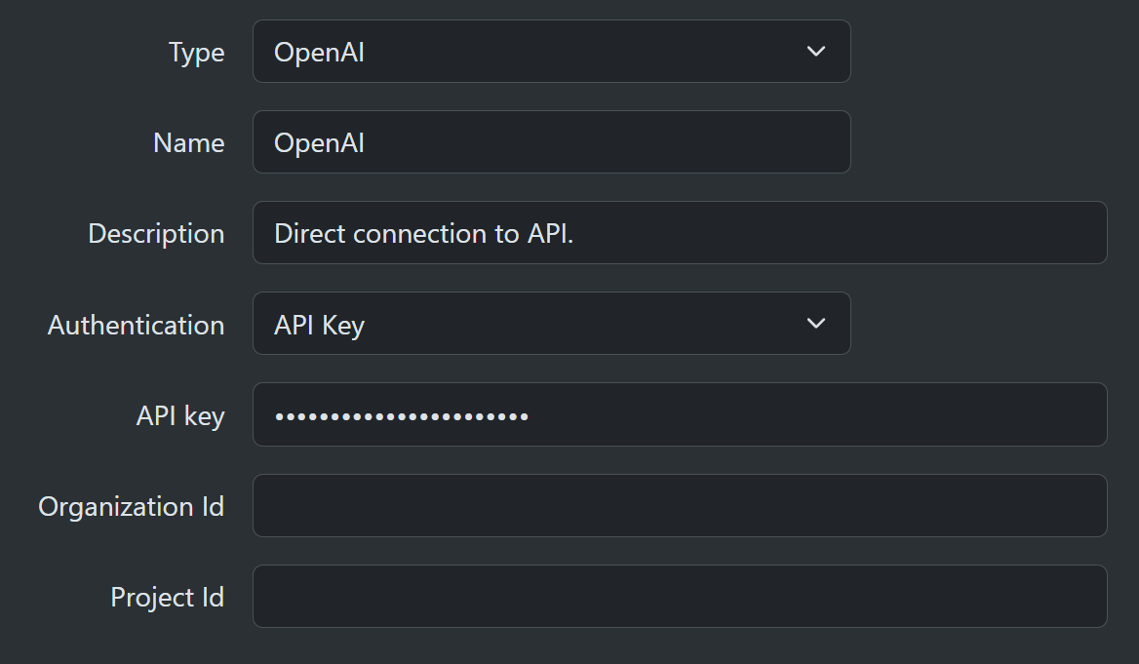This screenshot has width=1139, height=664.
Task: Click the empty Organization Id field
Action: pyautogui.click(x=680, y=506)
